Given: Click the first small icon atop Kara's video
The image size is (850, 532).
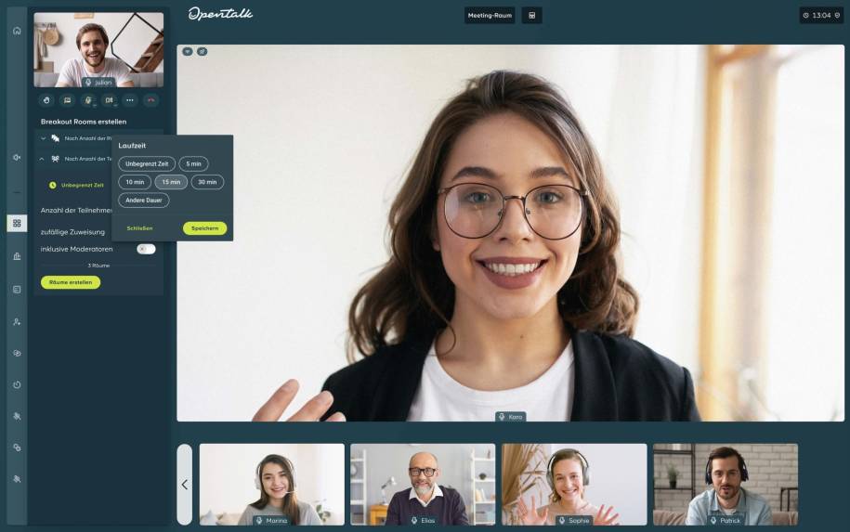Looking at the screenshot, I should (x=188, y=51).
